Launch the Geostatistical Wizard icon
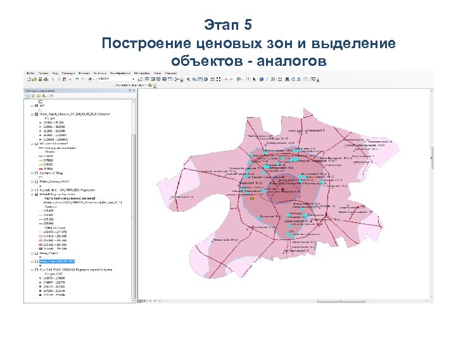The image size is (456, 342). pyautogui.click(x=150, y=85)
